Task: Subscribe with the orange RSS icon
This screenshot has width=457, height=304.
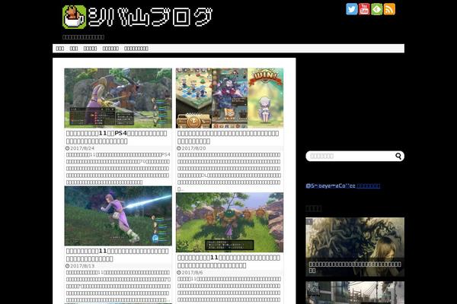Action: (389, 9)
